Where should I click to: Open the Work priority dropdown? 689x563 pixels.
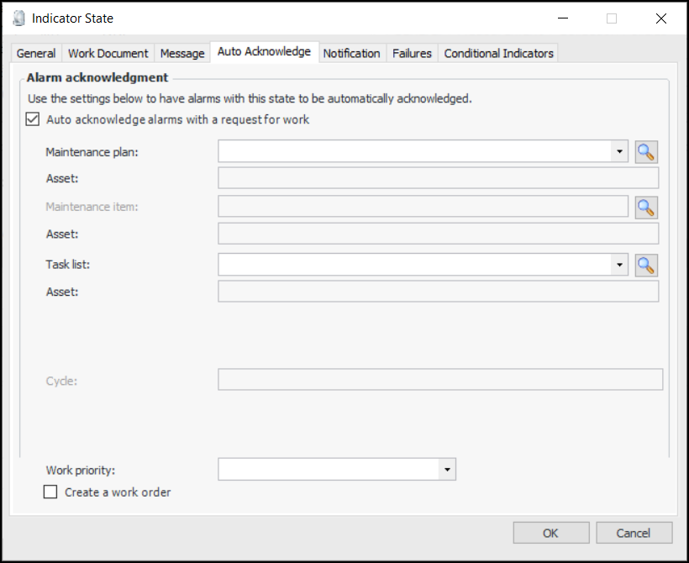[x=446, y=470]
